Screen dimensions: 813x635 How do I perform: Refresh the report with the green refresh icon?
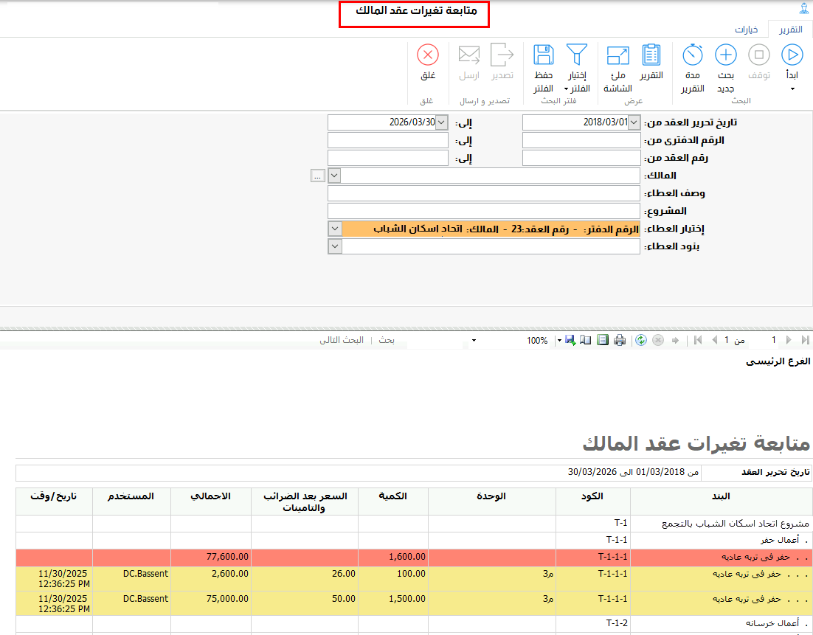641,340
